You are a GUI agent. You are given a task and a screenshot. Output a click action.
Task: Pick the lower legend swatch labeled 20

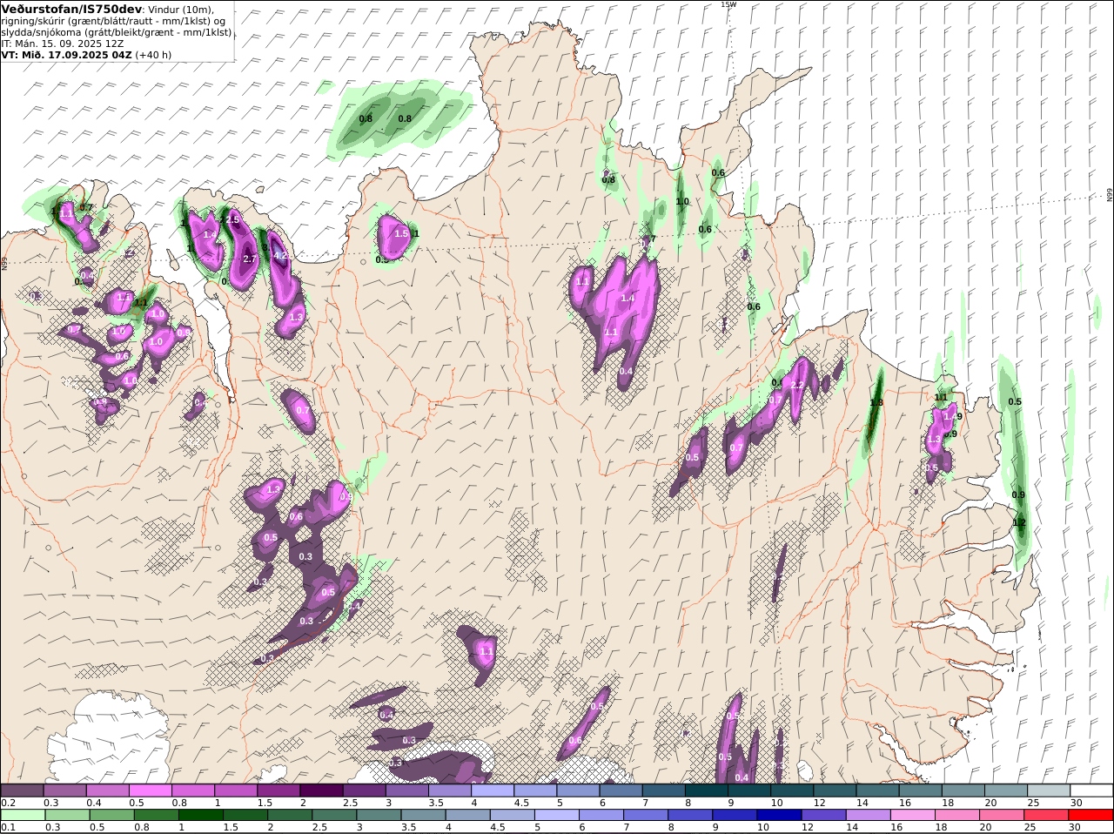(x=1001, y=815)
